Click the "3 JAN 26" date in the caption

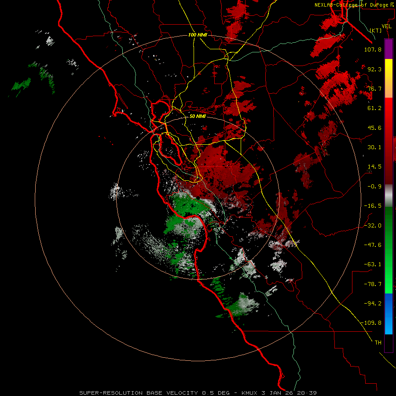277,393
